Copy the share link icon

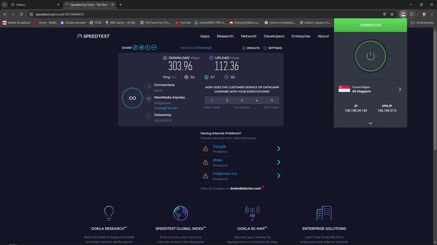135,48
